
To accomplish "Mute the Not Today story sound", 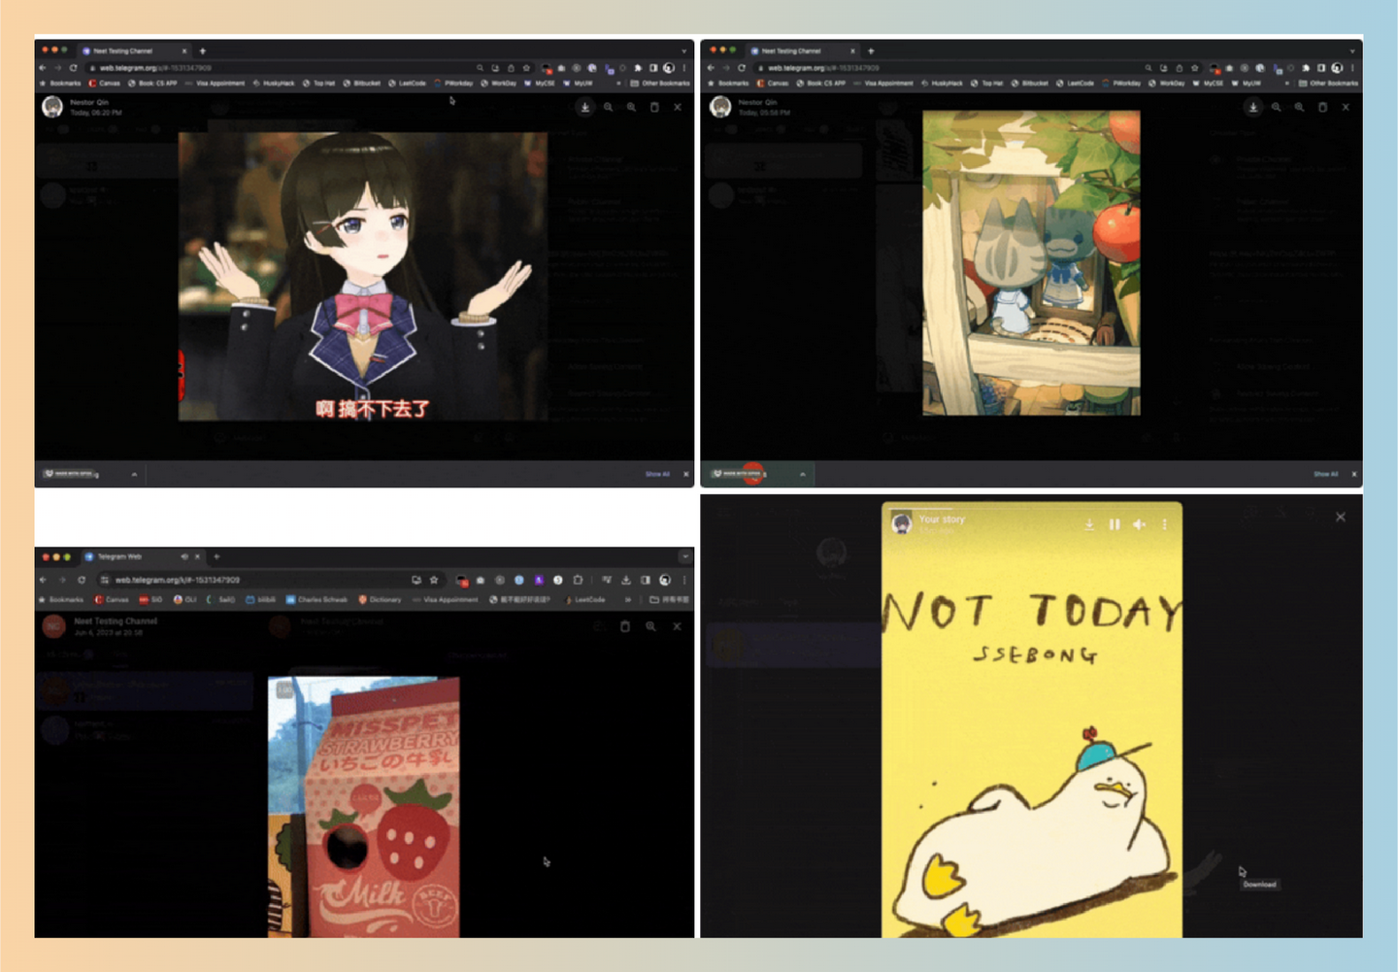I will point(1139,524).
